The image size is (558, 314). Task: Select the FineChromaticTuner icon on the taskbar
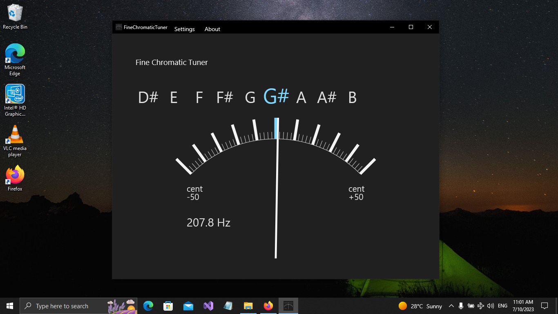click(x=288, y=305)
